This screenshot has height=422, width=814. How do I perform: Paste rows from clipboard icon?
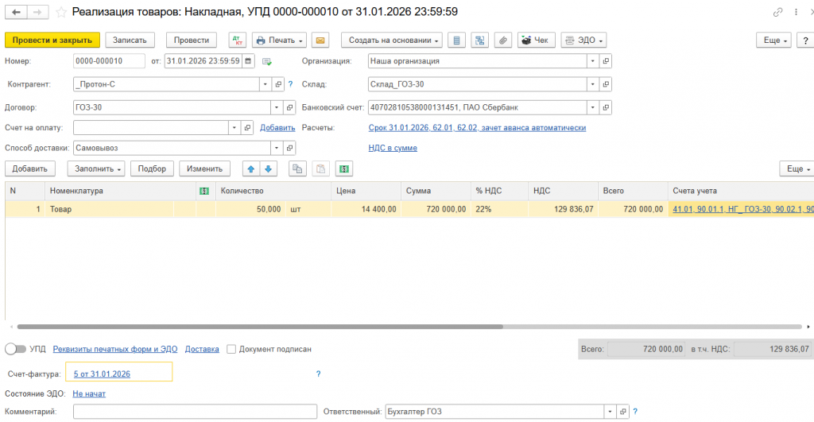tap(321, 168)
